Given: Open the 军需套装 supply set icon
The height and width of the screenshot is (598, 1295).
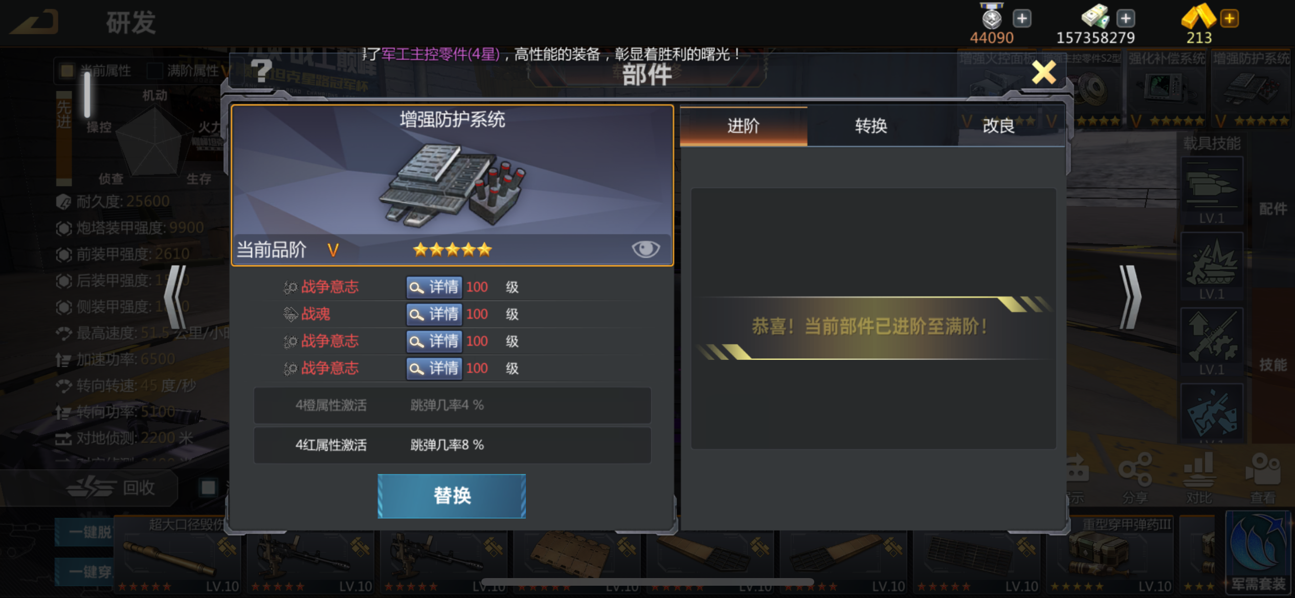Looking at the screenshot, I should (1258, 553).
